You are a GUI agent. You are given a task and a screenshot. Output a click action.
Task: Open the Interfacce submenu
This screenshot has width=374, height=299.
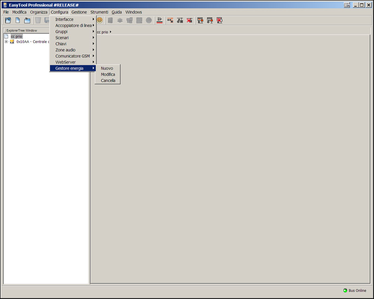click(73, 19)
